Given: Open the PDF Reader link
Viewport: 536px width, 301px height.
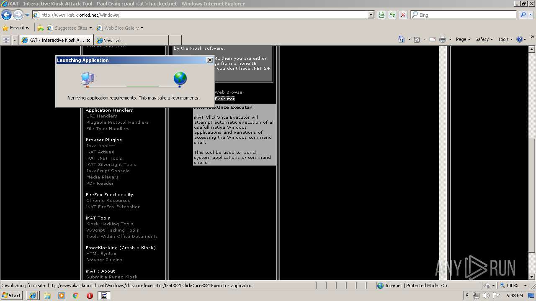Looking at the screenshot, I should [100, 184].
